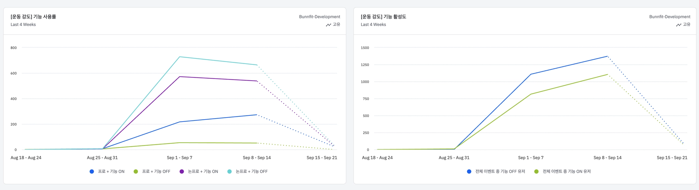The image size is (699, 190).
Task: Click the line-chart icon in 기능 사용률 card
Action: pos(328,25)
